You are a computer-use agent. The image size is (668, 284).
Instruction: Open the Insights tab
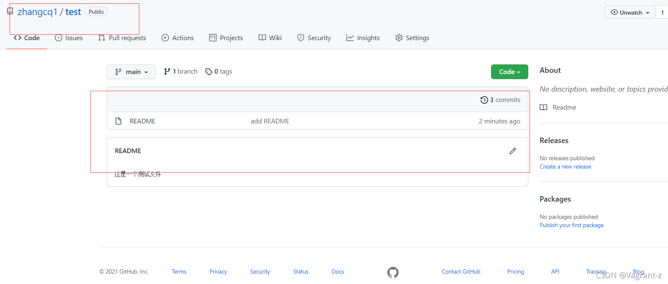point(363,38)
